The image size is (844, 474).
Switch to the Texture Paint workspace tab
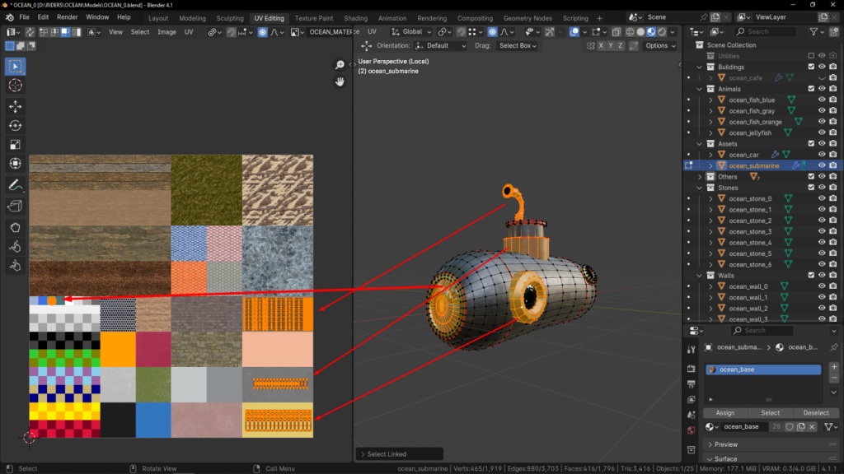click(314, 18)
